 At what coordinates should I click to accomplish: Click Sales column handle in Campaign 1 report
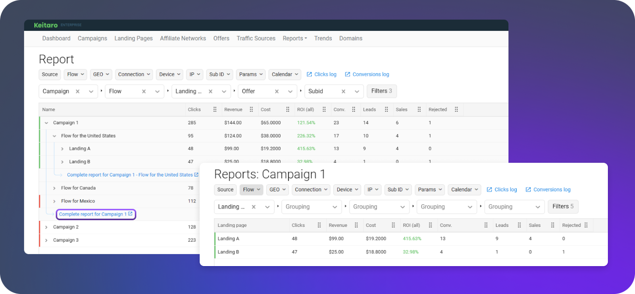coord(552,225)
